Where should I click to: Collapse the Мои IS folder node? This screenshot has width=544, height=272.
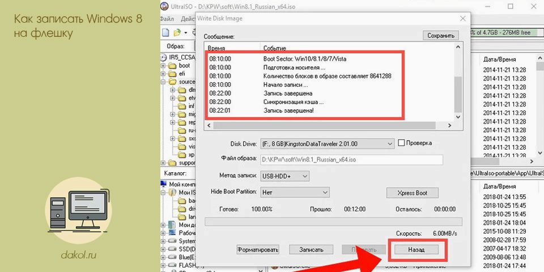pos(163,193)
